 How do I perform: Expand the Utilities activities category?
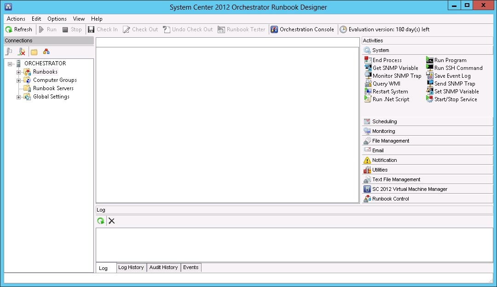(x=427, y=170)
